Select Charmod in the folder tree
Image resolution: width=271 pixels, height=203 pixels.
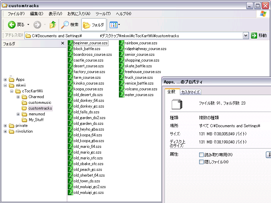(x=36, y=97)
